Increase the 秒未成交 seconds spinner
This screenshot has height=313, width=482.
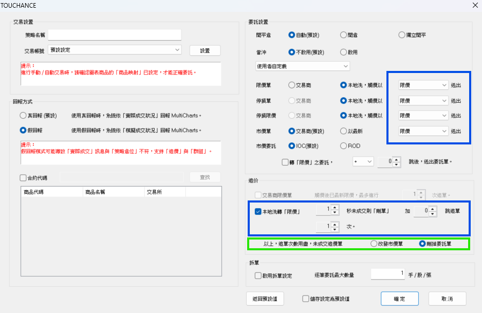pyautogui.click(x=335, y=208)
